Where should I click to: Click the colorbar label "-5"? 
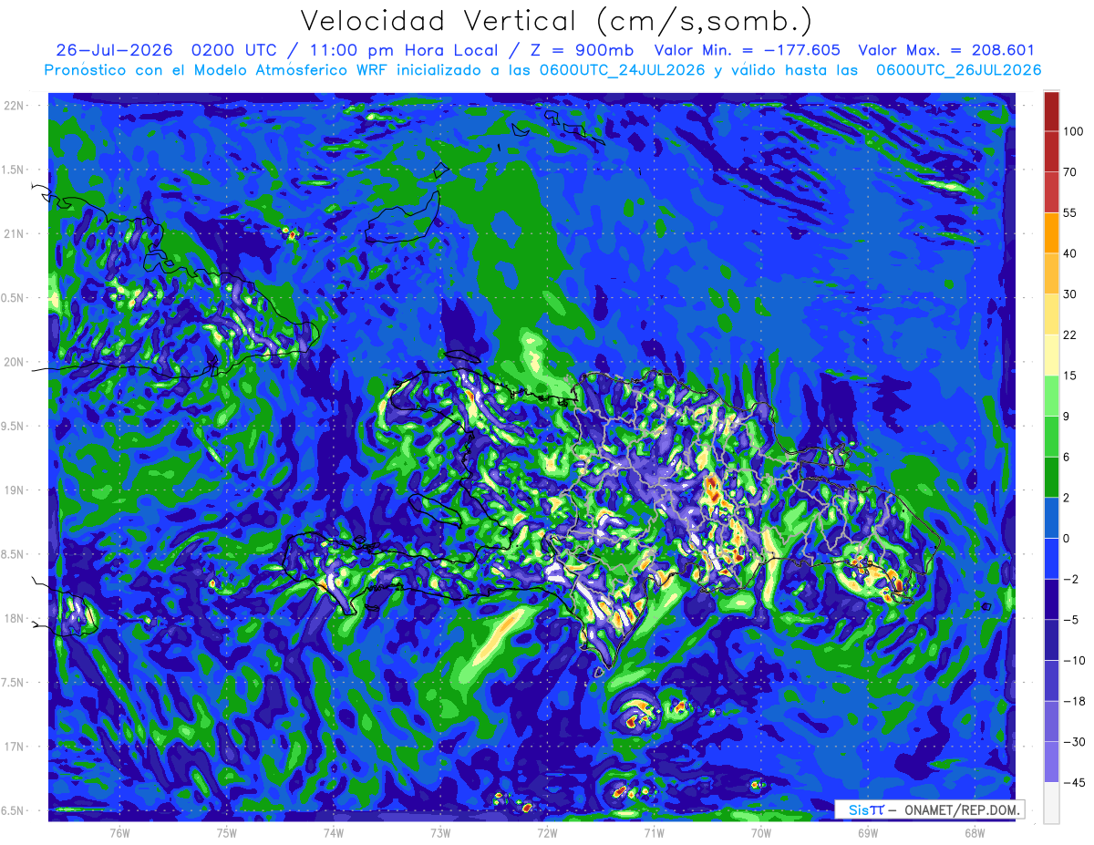tap(1069, 620)
